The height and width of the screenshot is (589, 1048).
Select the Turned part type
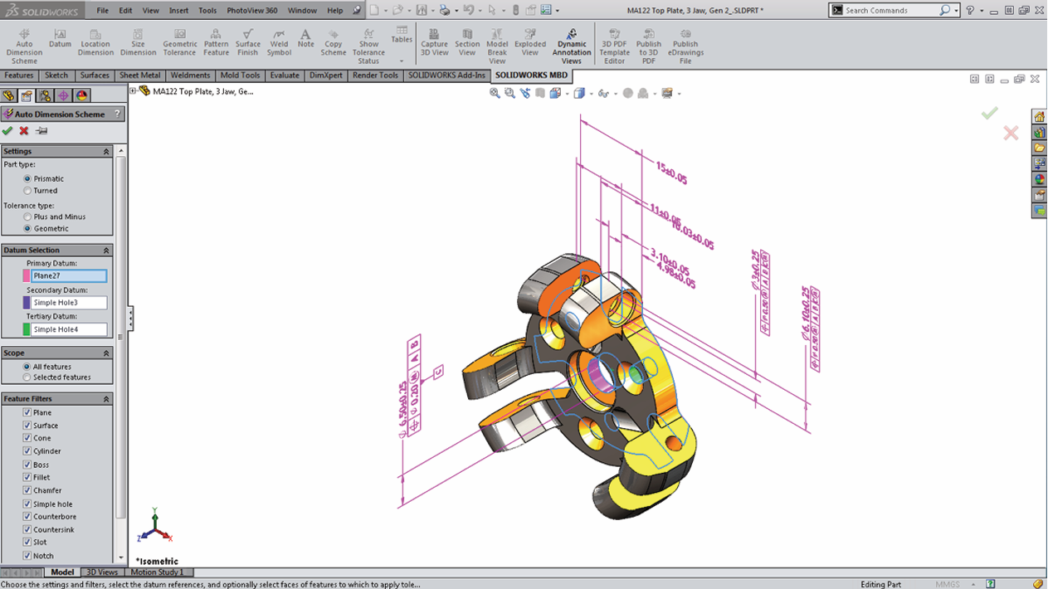click(28, 191)
